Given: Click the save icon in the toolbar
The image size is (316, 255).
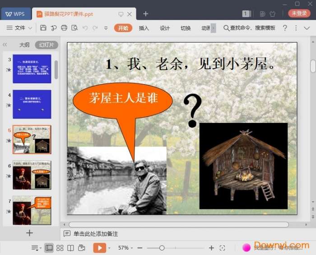Looking at the screenshot, I should pos(43,28).
